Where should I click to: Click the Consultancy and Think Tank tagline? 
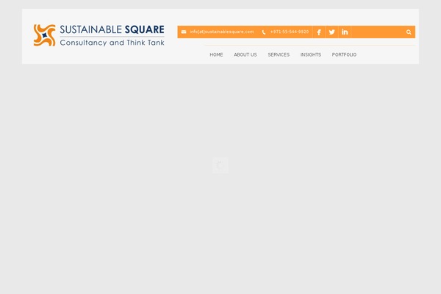[112, 43]
